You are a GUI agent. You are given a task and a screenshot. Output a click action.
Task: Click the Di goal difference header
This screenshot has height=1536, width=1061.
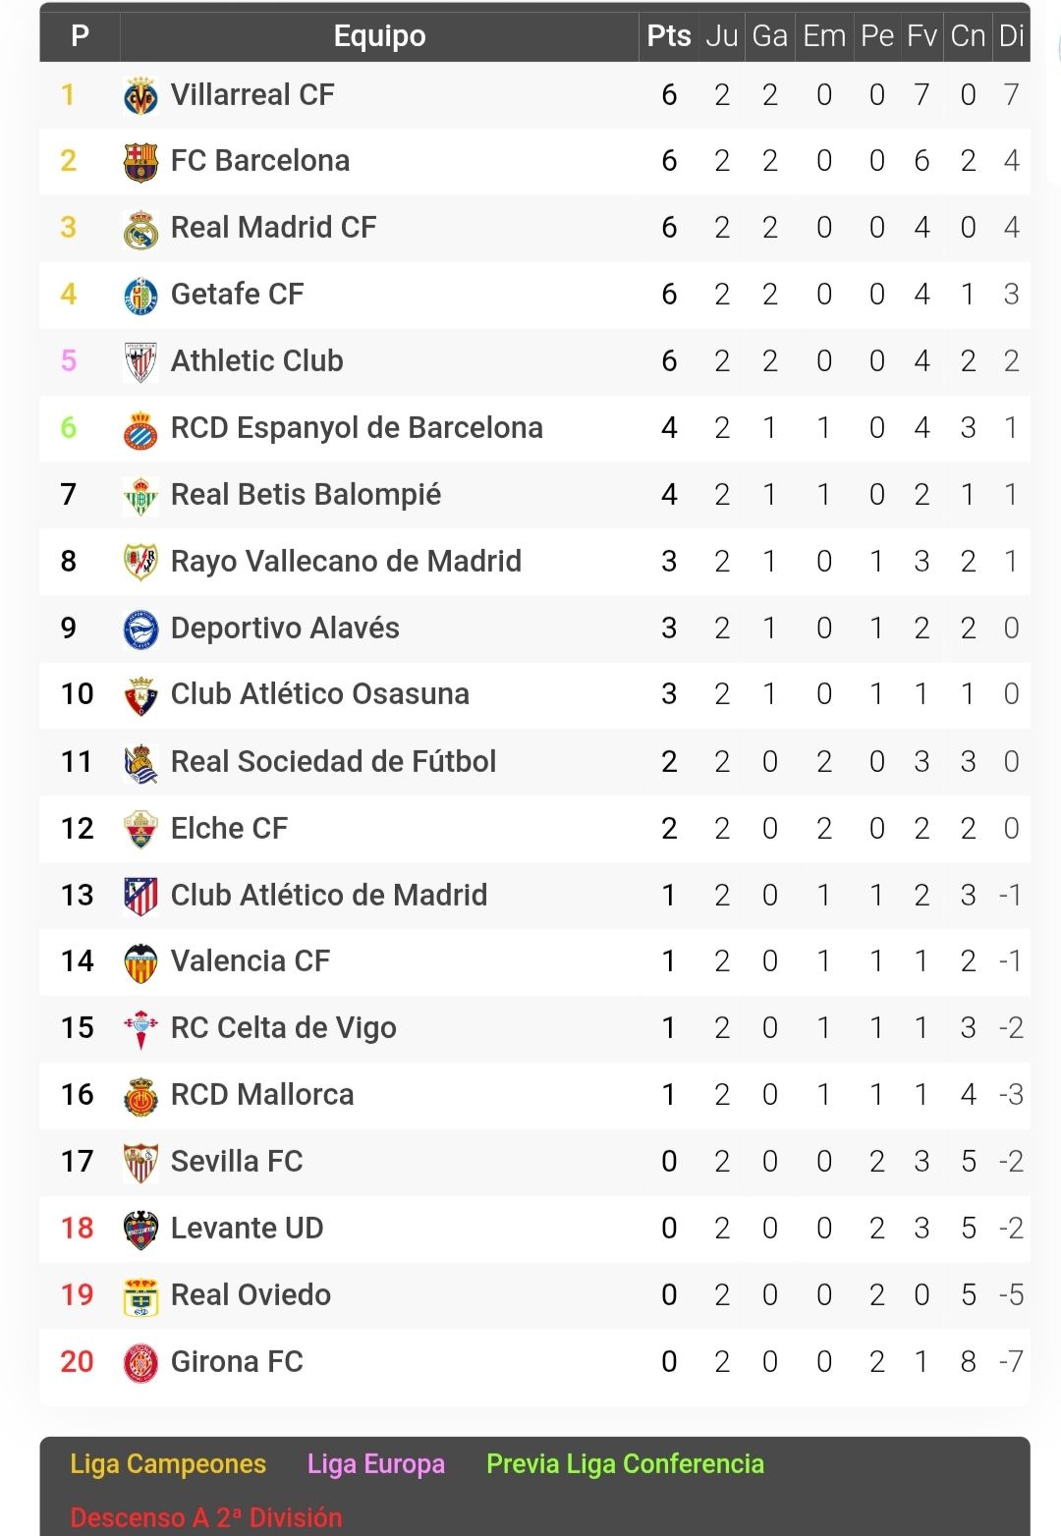(1012, 36)
